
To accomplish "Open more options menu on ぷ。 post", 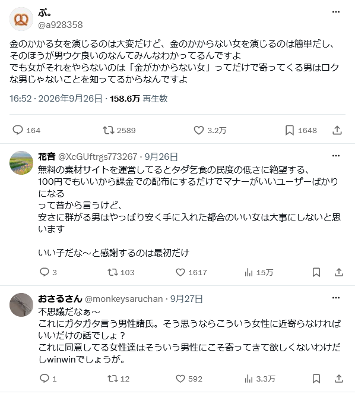I will tap(336, 12).
